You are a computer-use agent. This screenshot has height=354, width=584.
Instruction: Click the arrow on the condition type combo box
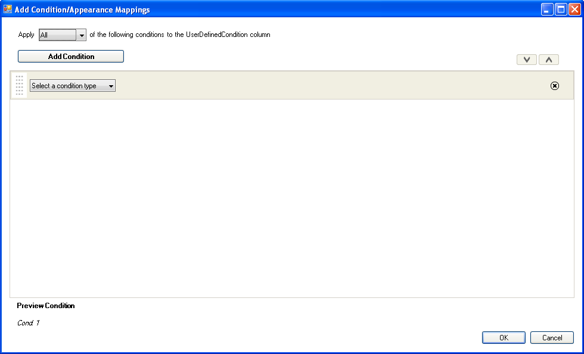pyautogui.click(x=111, y=85)
